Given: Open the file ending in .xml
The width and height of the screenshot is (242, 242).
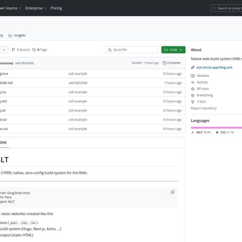Looking at the screenshot, I should tap(3, 101).
